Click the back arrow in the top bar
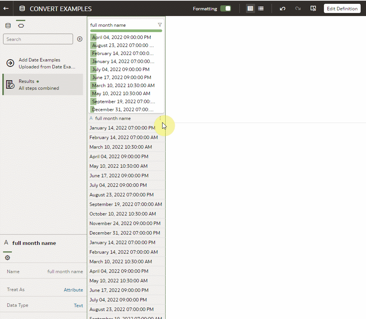366x319 pixels. (6, 8)
